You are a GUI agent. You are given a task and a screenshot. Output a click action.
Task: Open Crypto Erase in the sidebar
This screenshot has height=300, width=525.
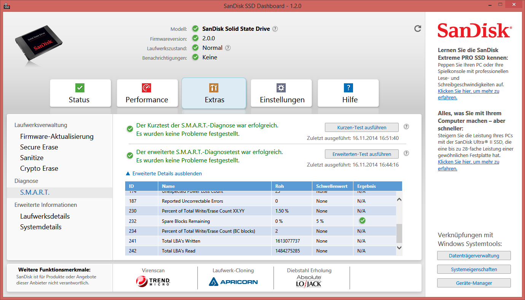tap(39, 168)
